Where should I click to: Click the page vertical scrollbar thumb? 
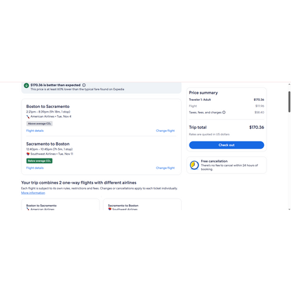click(x=289, y=102)
